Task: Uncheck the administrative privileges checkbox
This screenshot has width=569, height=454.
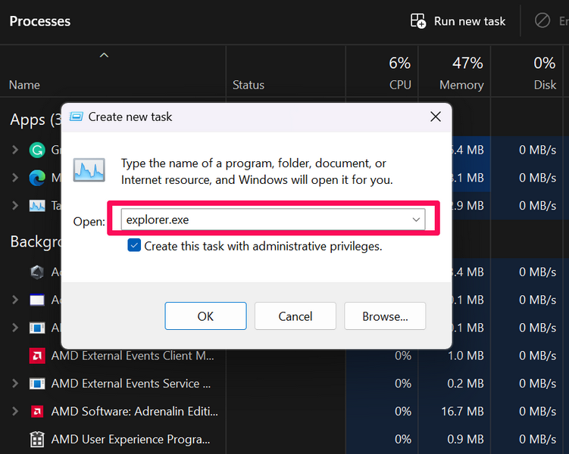Action: [134, 245]
